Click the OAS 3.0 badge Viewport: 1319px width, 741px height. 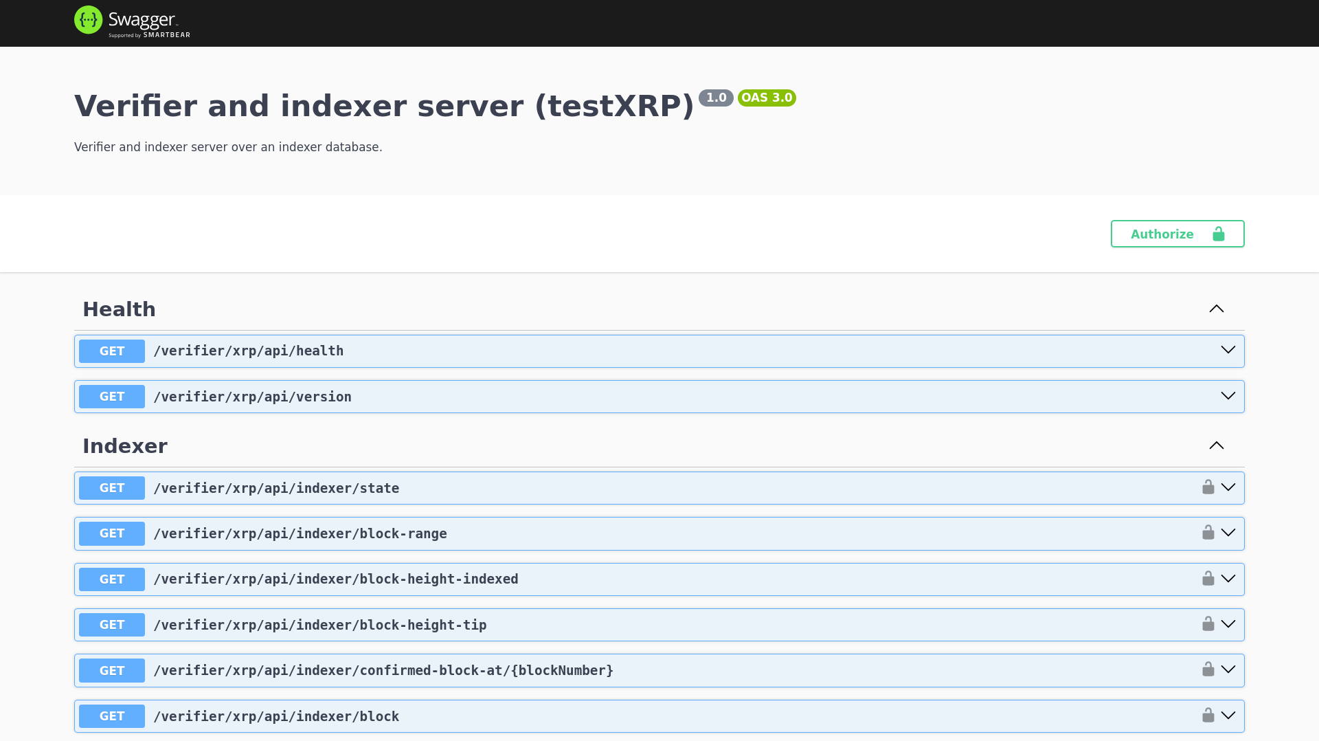click(767, 98)
